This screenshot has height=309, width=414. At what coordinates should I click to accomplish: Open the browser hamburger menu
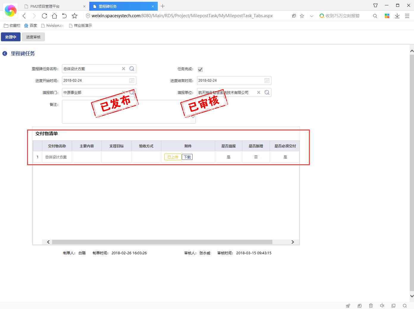point(407,16)
